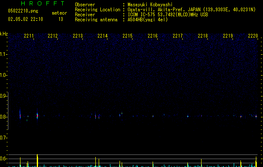Click the meteor label
Viewport: 263px width, 167px height.
click(59, 13)
